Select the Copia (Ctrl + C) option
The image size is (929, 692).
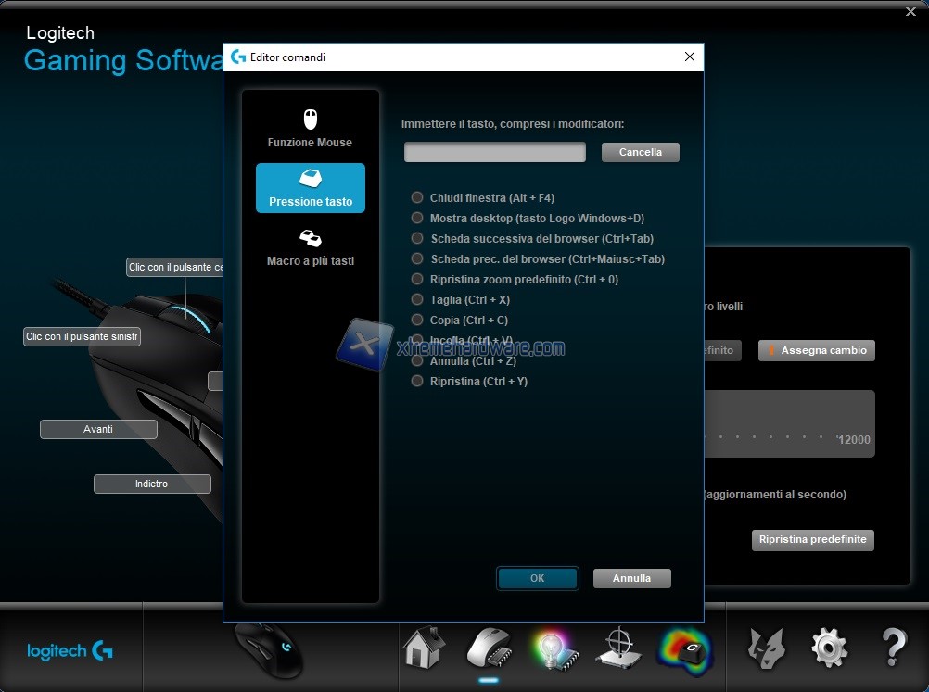click(x=417, y=321)
